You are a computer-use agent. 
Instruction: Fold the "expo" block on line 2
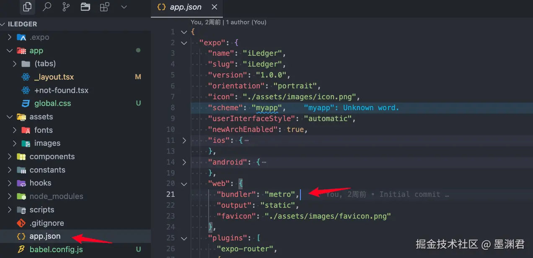coord(184,43)
